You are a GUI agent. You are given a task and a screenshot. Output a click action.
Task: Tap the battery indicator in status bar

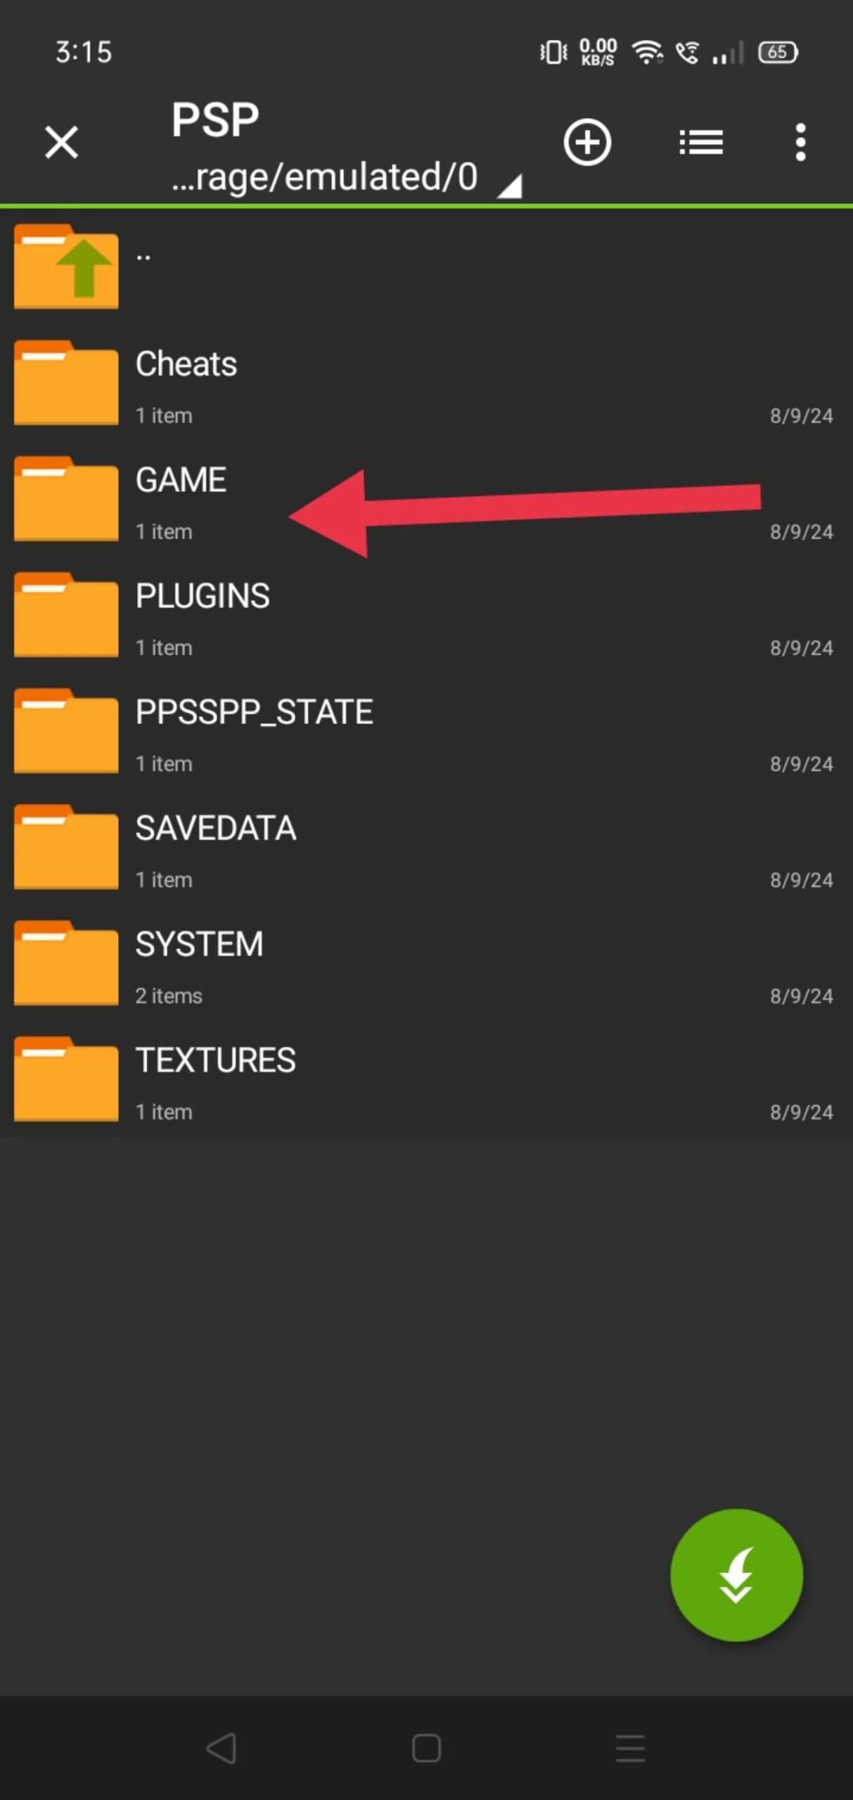coord(778,52)
